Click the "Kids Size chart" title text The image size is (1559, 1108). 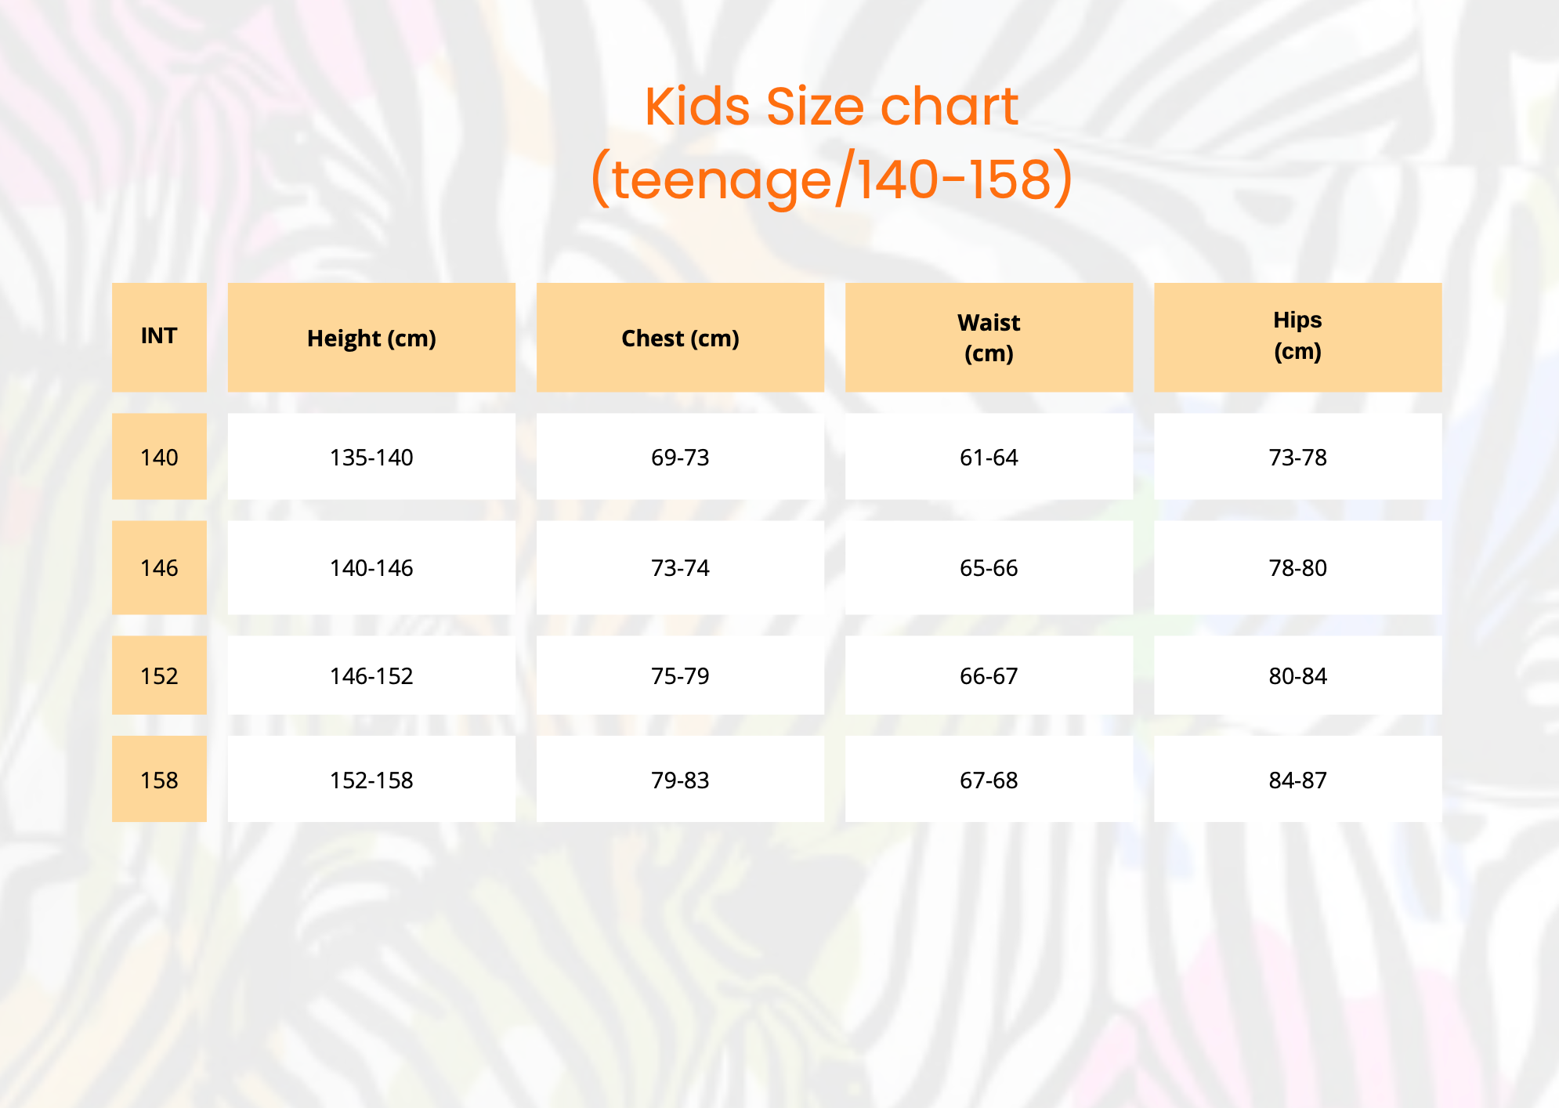click(x=831, y=107)
